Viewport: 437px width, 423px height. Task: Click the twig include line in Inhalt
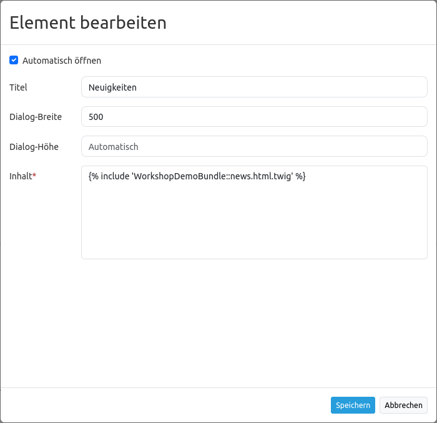197,176
